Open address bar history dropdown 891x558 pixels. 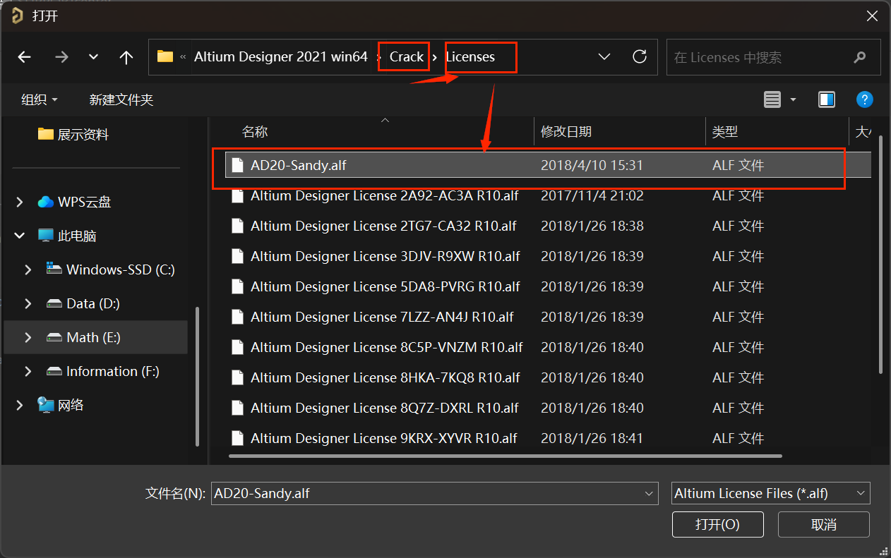pos(604,56)
